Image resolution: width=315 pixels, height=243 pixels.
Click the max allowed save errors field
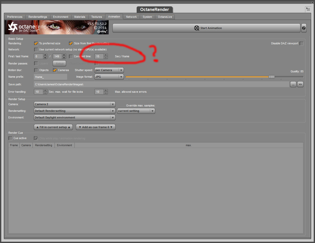click(x=99, y=92)
